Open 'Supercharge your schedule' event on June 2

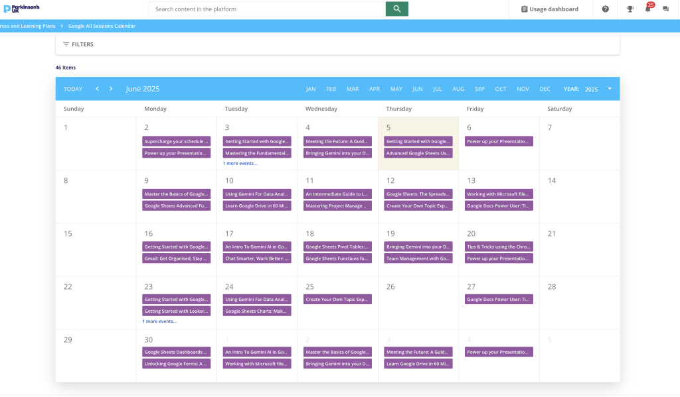pyautogui.click(x=176, y=141)
